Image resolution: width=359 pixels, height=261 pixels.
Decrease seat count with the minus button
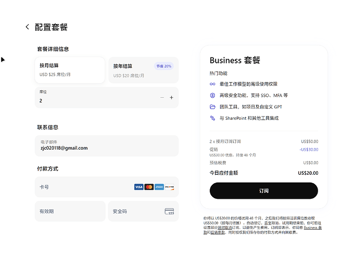tap(162, 98)
